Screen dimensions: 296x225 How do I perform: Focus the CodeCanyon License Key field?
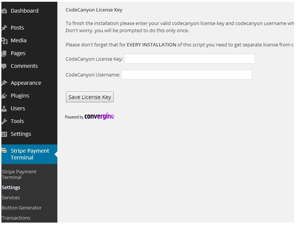[x=190, y=59]
